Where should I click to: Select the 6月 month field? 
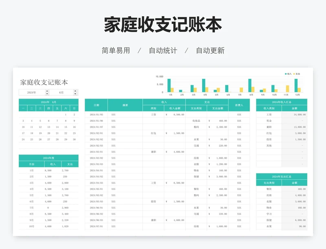pos(62,93)
